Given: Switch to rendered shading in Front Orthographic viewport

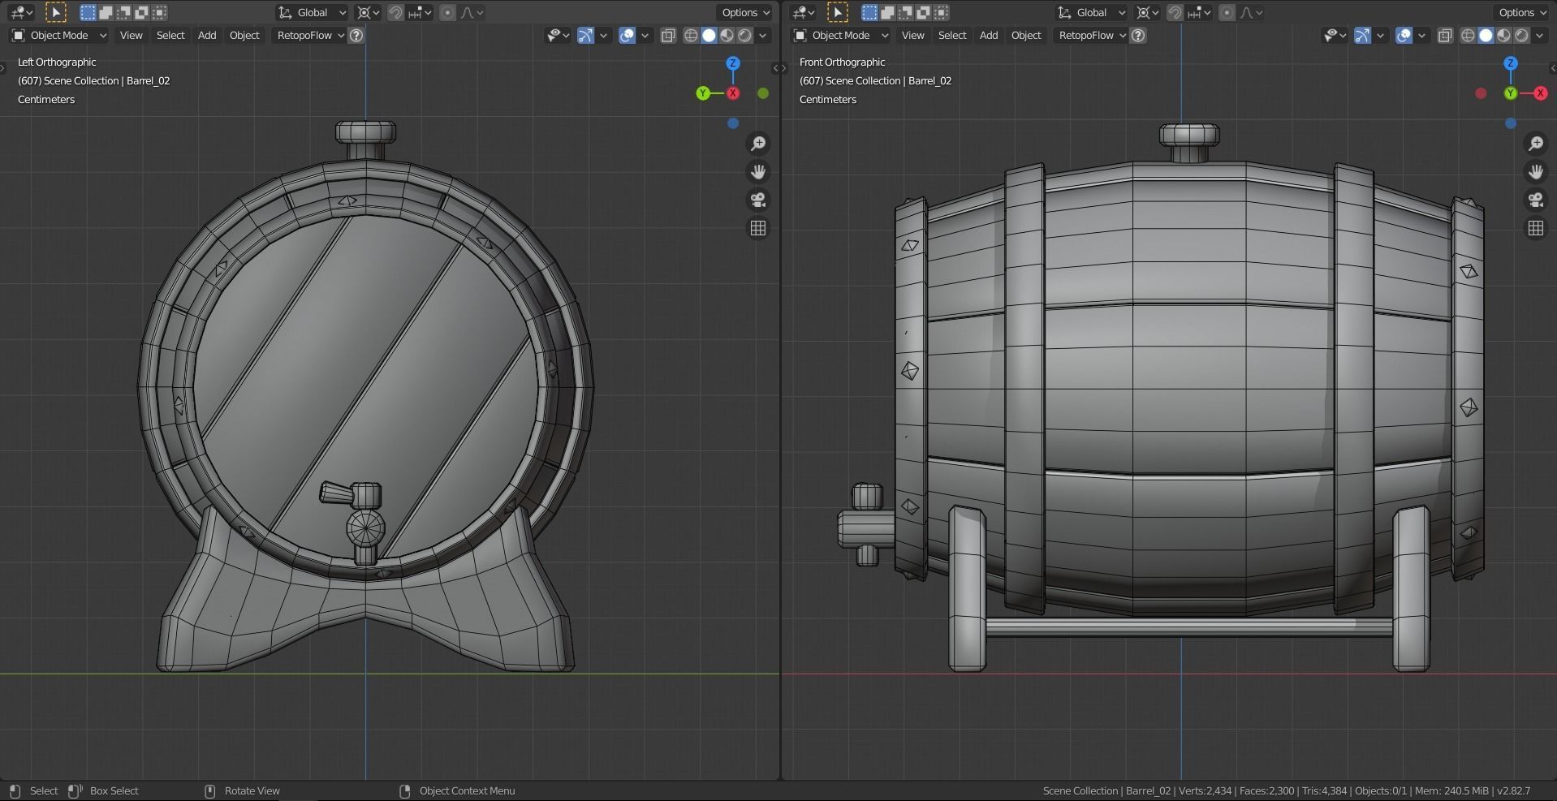Looking at the screenshot, I should click(1521, 35).
